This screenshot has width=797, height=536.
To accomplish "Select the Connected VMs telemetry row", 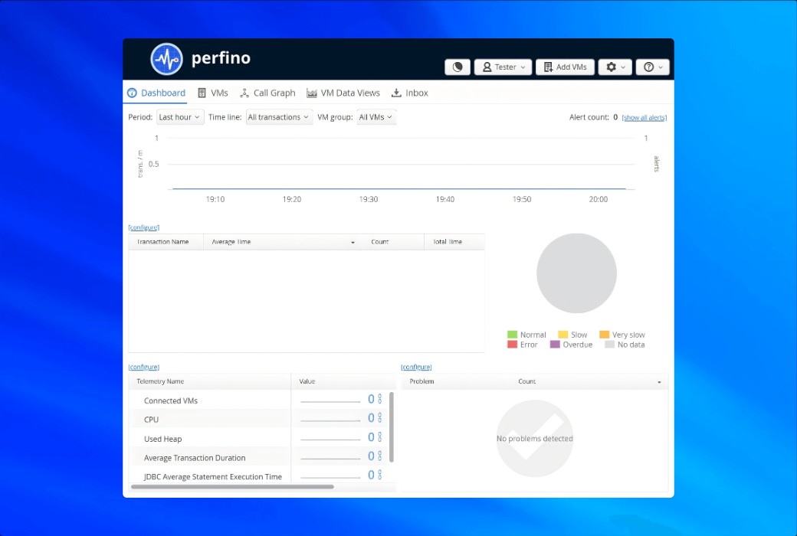I will [259, 400].
